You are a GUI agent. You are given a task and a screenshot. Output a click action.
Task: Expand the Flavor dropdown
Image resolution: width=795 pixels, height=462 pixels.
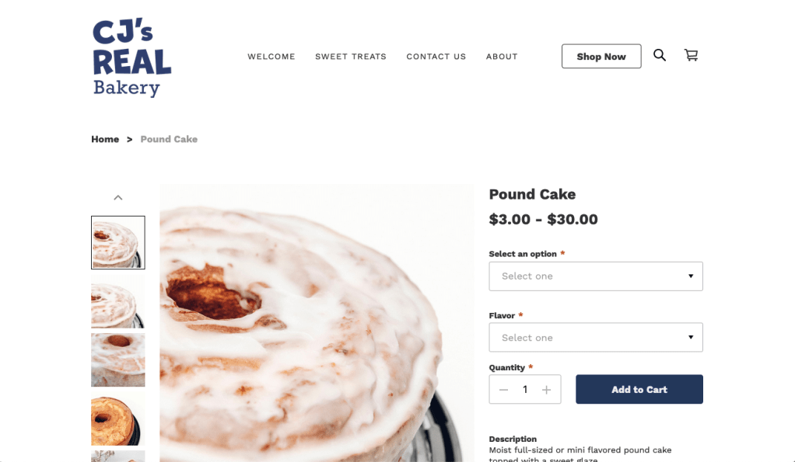click(596, 338)
